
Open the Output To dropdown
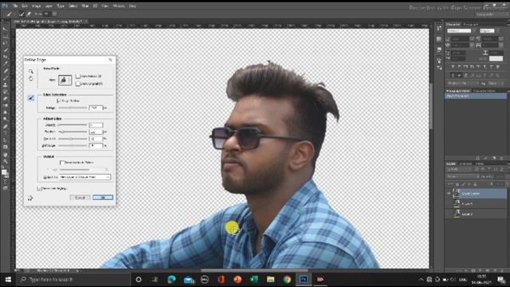pos(85,177)
